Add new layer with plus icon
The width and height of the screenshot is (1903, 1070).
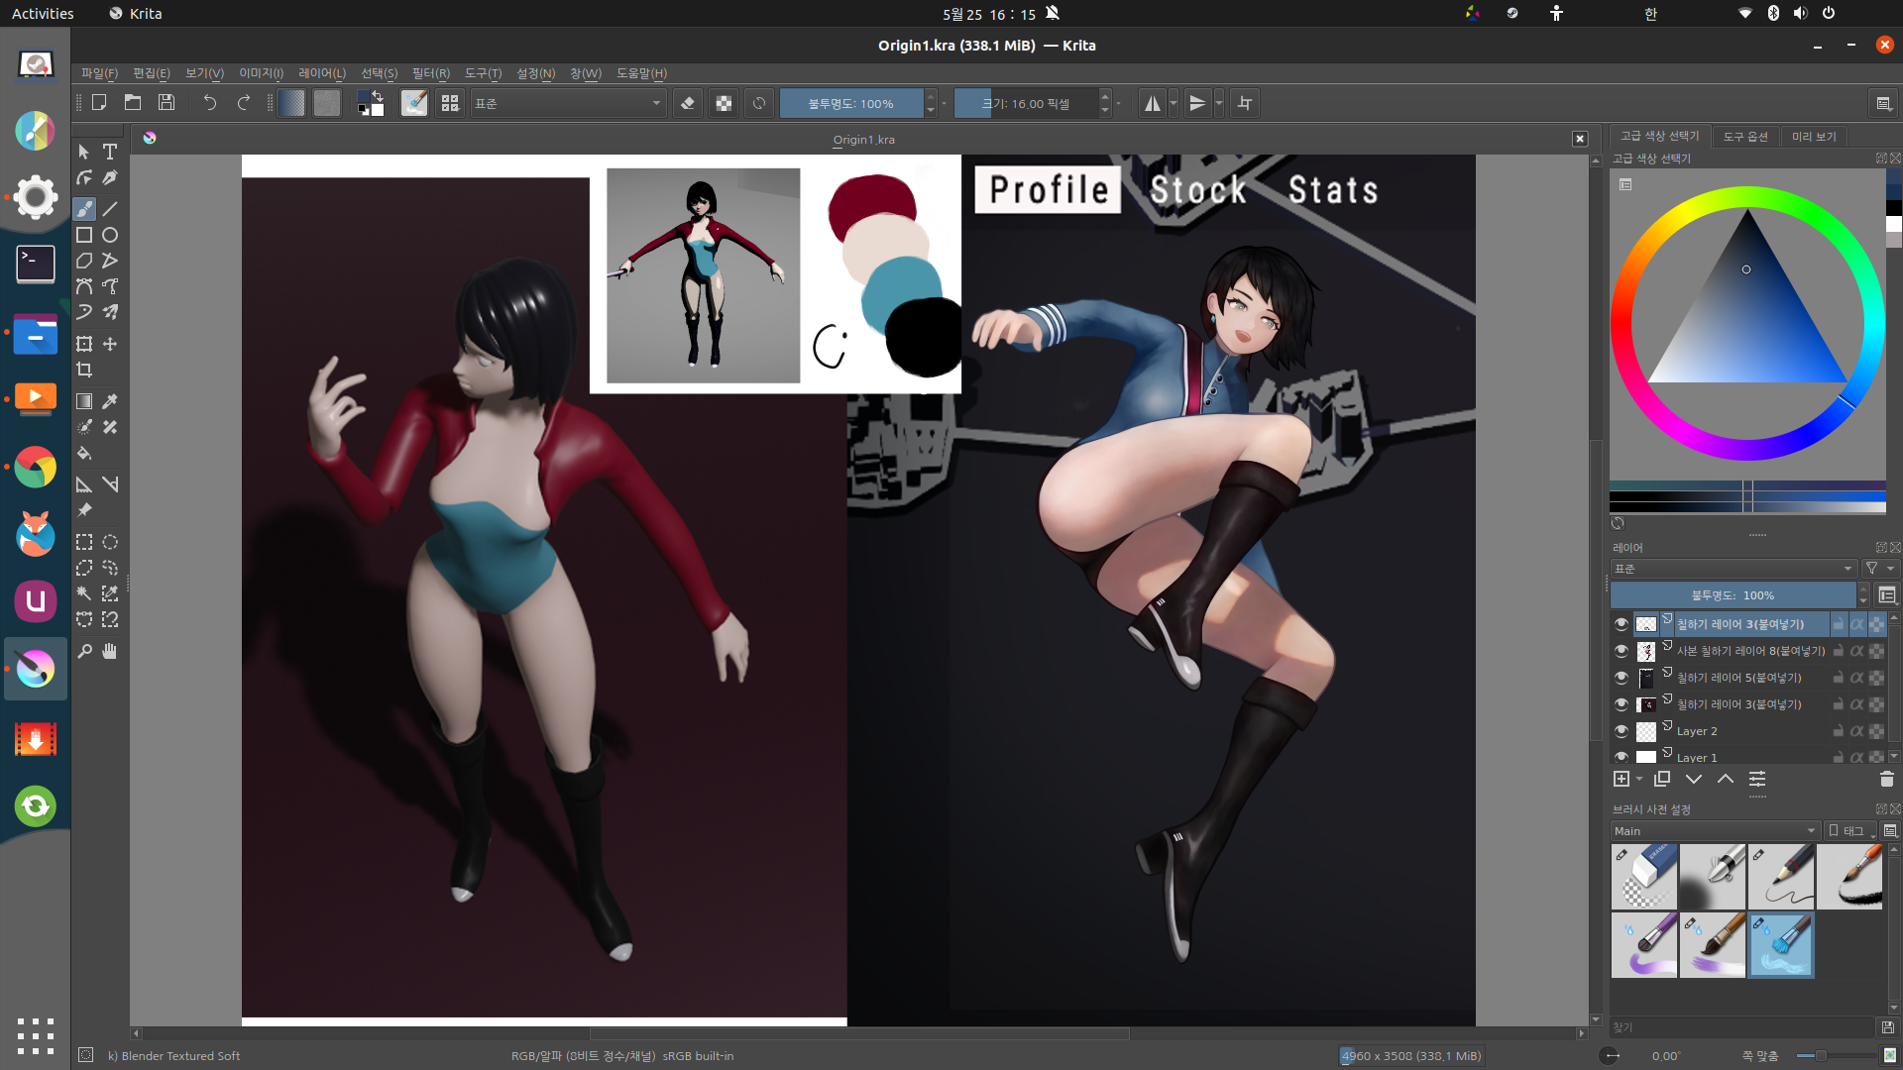click(x=1622, y=780)
